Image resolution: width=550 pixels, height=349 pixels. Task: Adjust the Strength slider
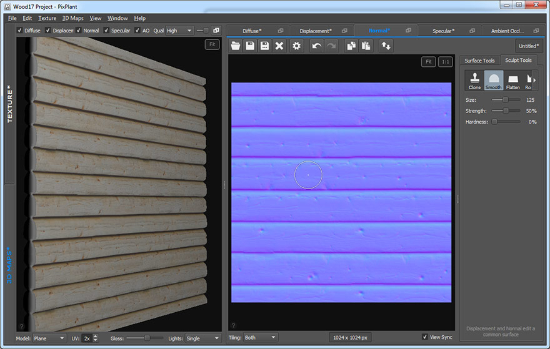(x=506, y=111)
